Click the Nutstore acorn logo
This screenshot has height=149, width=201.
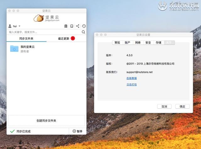39,18
